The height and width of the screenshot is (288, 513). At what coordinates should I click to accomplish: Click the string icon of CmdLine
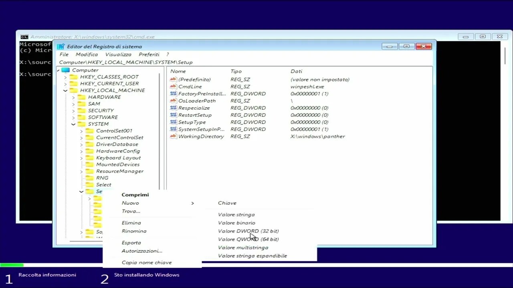tap(173, 87)
